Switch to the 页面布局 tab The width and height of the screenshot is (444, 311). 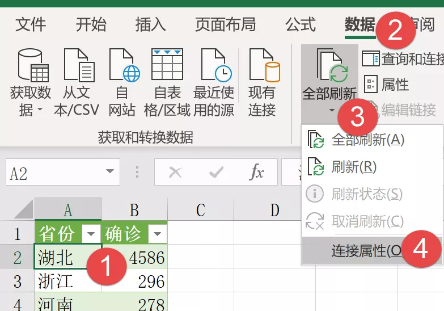click(x=225, y=24)
